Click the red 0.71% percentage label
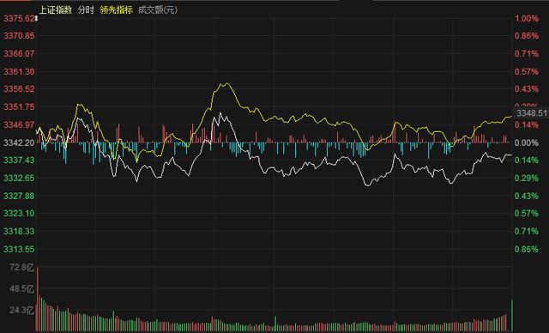 (x=526, y=53)
